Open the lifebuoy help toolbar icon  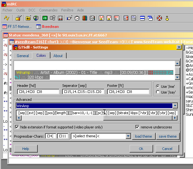pos(159,18)
